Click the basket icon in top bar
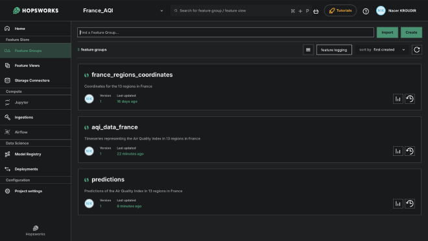This screenshot has width=428, height=241. tap(316, 11)
